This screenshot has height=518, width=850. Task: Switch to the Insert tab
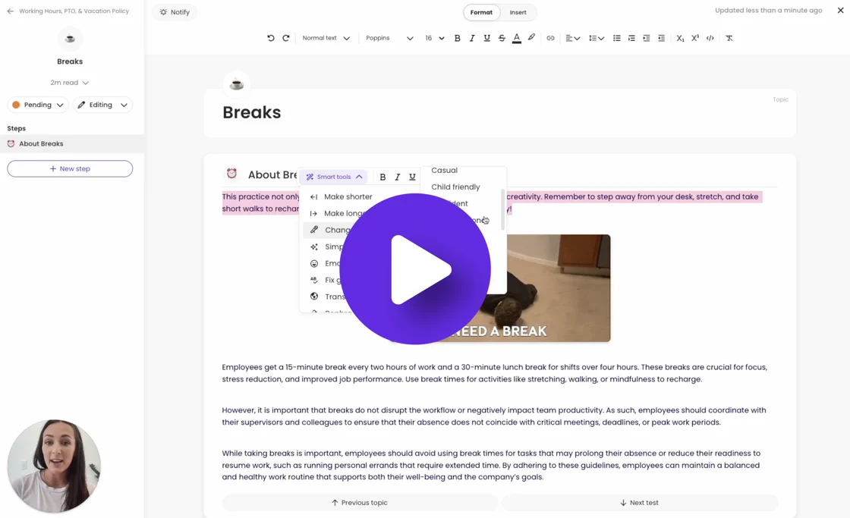pyautogui.click(x=518, y=12)
